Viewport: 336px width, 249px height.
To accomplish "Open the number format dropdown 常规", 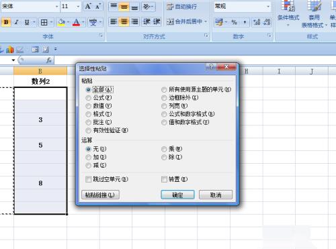I will click(268, 7).
